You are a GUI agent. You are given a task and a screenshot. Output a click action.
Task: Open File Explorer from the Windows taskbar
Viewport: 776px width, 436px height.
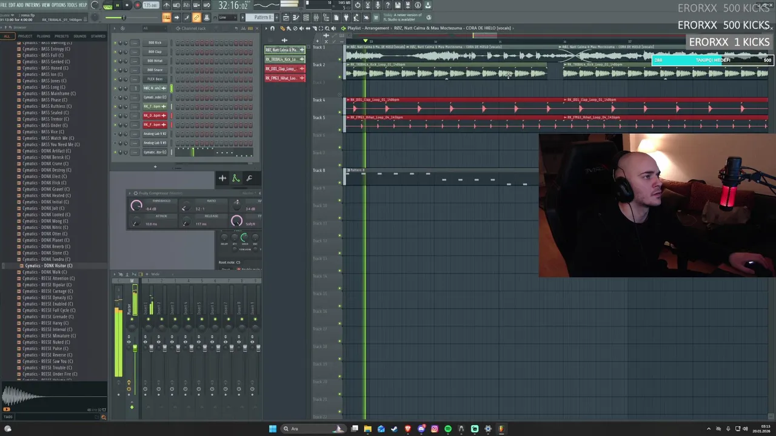coord(368,429)
